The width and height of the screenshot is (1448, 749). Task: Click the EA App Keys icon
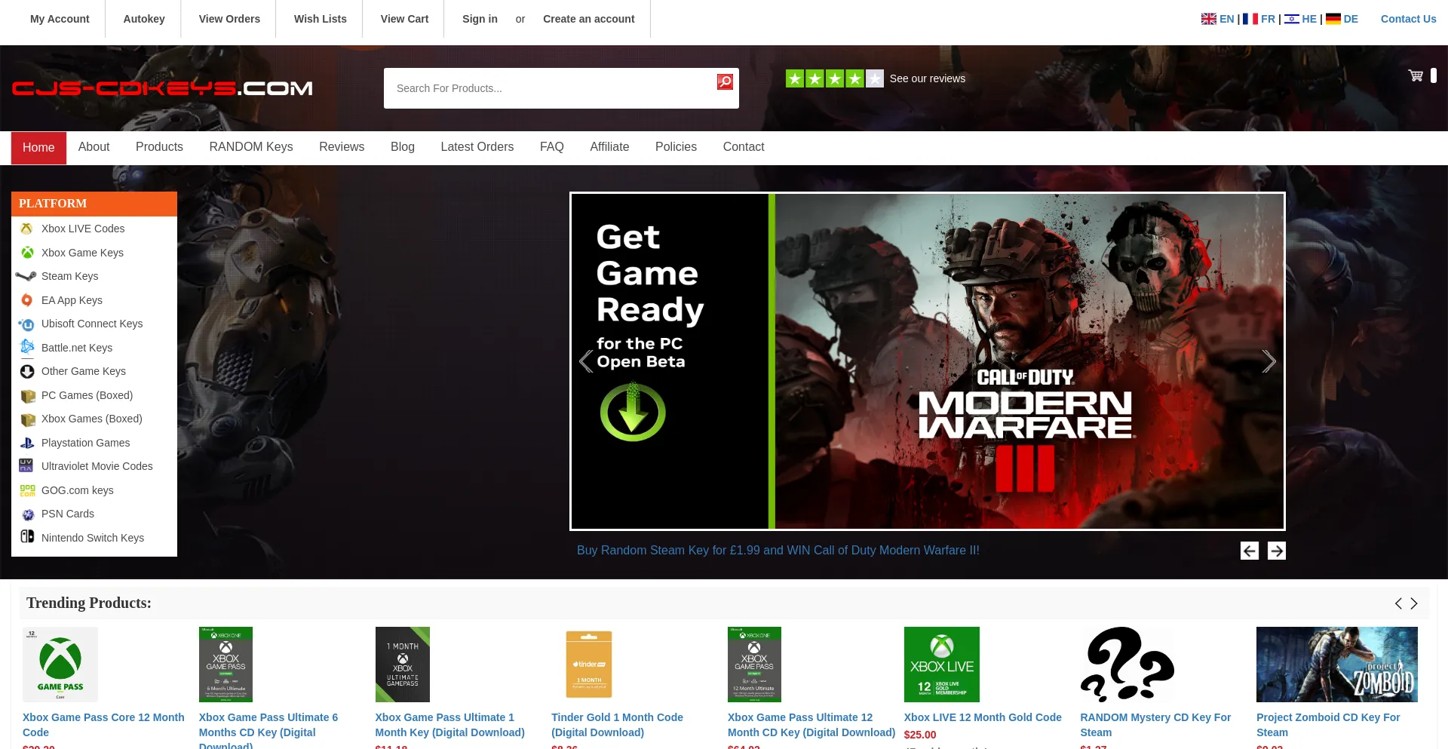coord(27,300)
